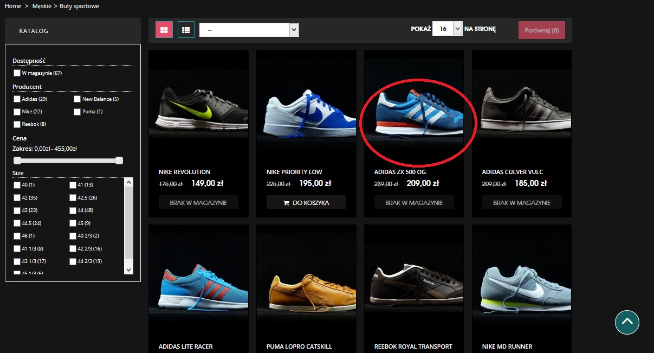Open Nike Priority Low shoe image

point(307,104)
